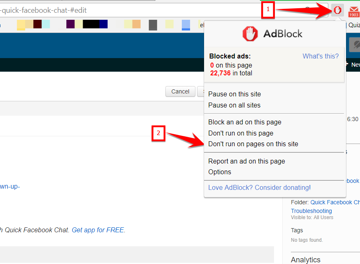Click the AdBlock extension icon in the toolbar
The height and width of the screenshot is (264, 360).
[337, 9]
